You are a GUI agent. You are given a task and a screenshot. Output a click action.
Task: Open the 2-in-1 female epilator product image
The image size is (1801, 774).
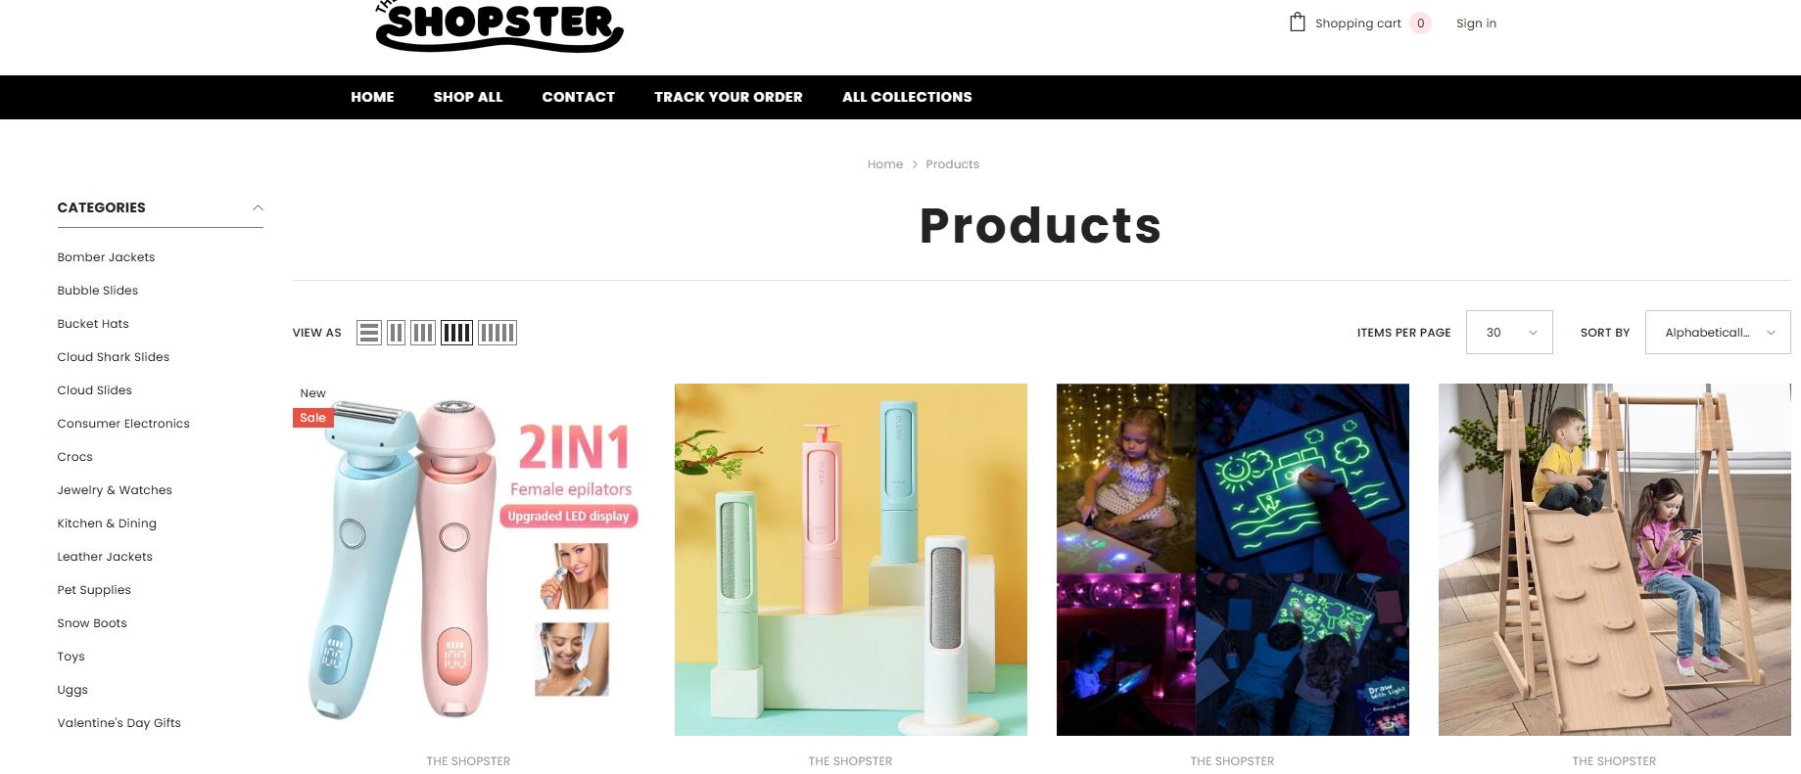point(468,560)
